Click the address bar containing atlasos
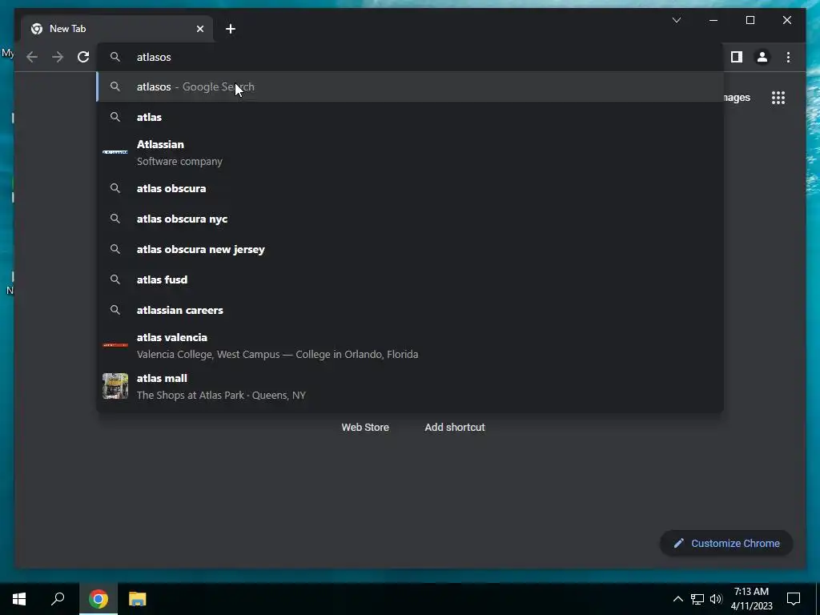The width and height of the screenshot is (820, 615). coord(410,57)
